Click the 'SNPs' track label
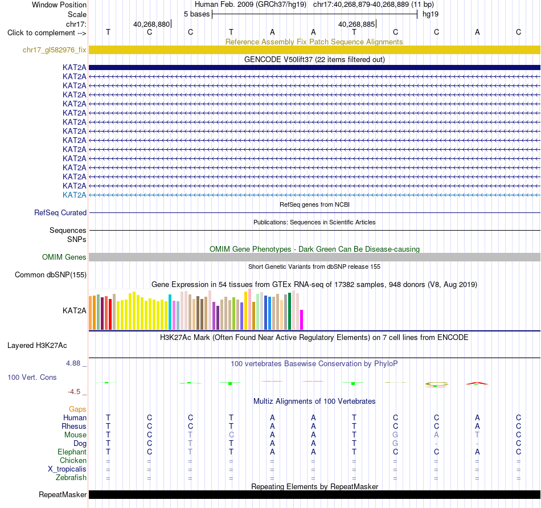The width and height of the screenshot is (541, 508). coord(77,239)
